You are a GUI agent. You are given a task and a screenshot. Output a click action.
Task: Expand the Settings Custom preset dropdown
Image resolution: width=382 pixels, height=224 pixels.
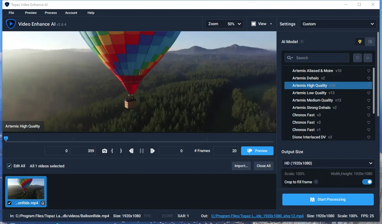[x=338, y=24]
